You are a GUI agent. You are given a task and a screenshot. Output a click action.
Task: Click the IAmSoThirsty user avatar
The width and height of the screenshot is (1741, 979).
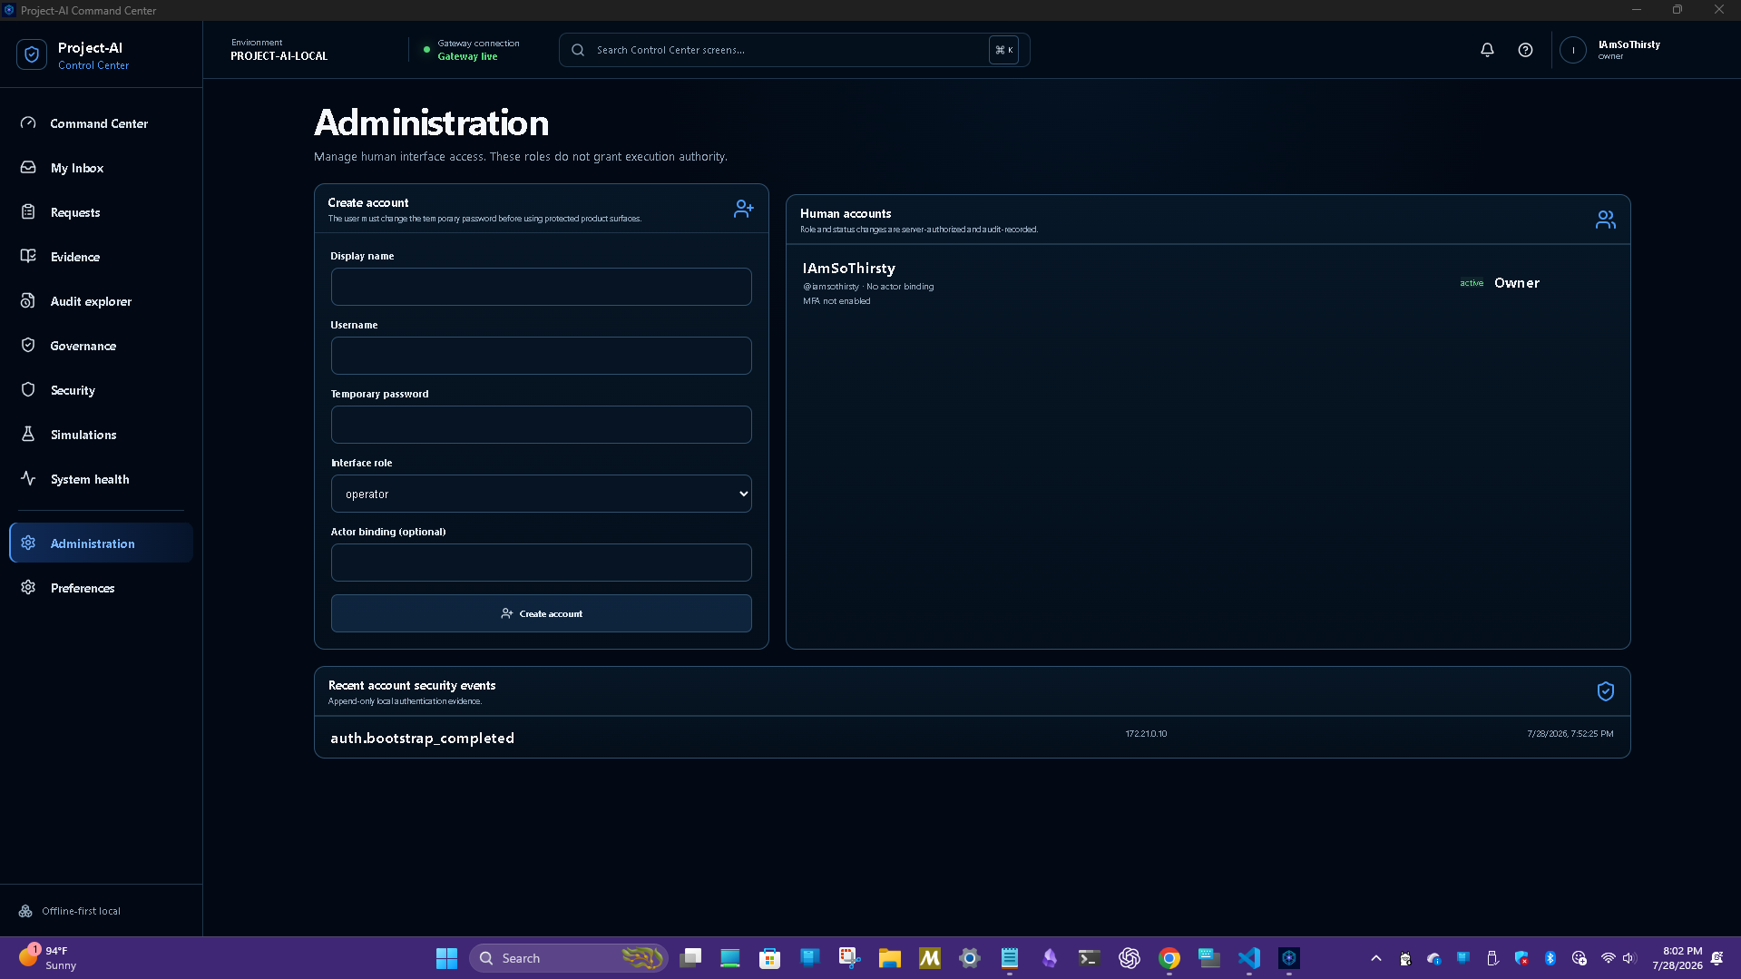[1573, 50]
